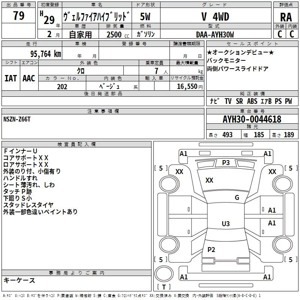Select color number "202"

click(62, 87)
